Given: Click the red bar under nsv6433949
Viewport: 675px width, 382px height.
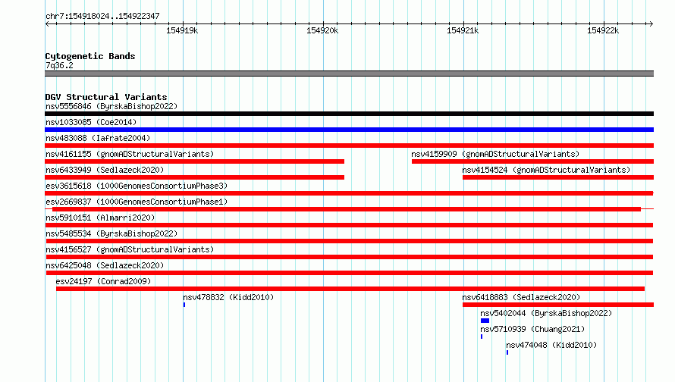Looking at the screenshot, I should (x=195, y=177).
